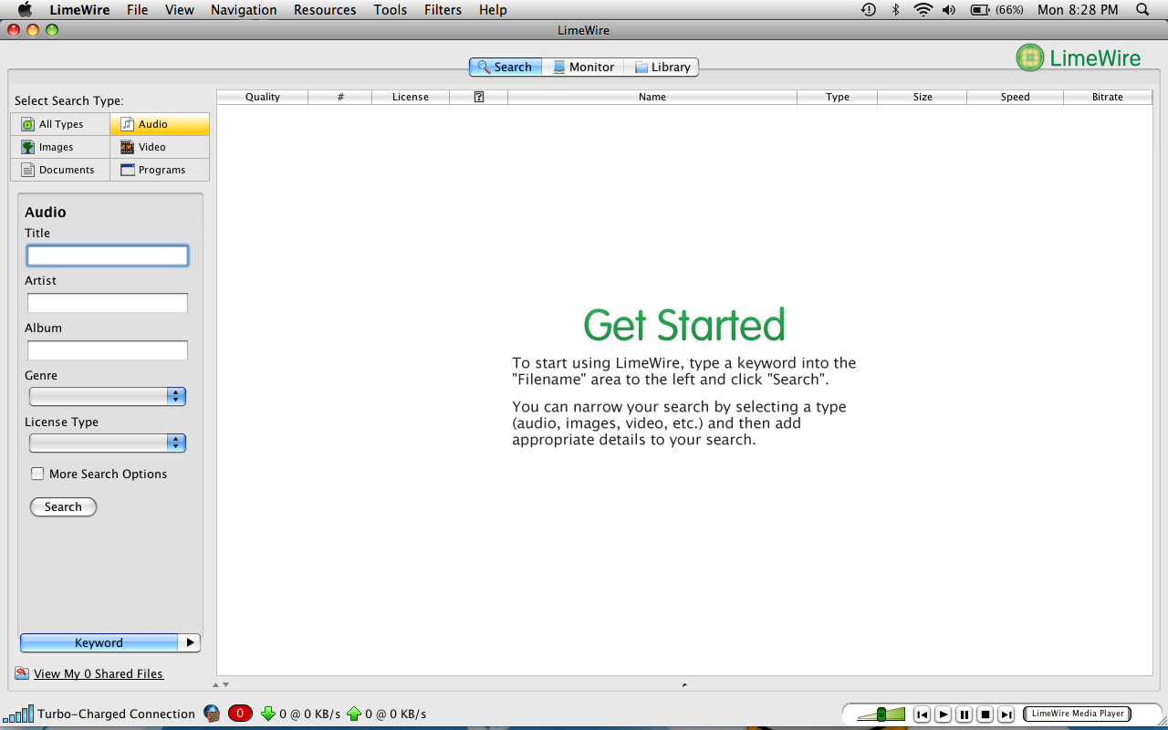The image size is (1168, 730).
Task: Open the Time Machine menu bar icon
Action: click(x=869, y=10)
